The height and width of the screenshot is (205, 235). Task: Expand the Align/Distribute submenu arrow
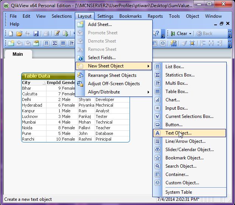148,92
